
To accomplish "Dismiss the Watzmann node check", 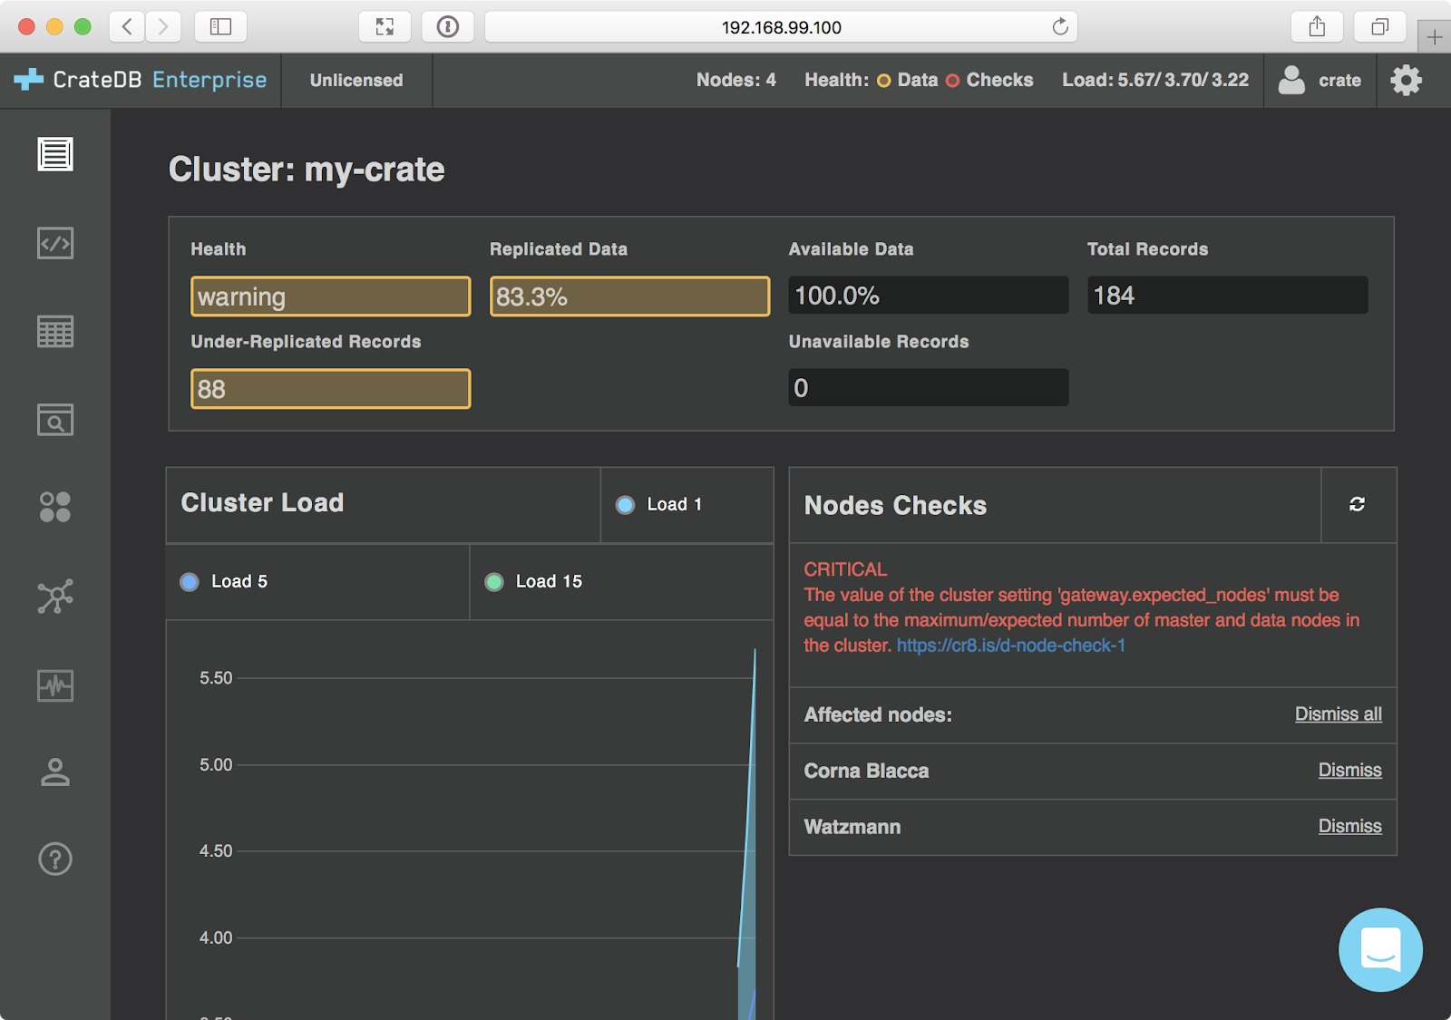I will click(1349, 826).
